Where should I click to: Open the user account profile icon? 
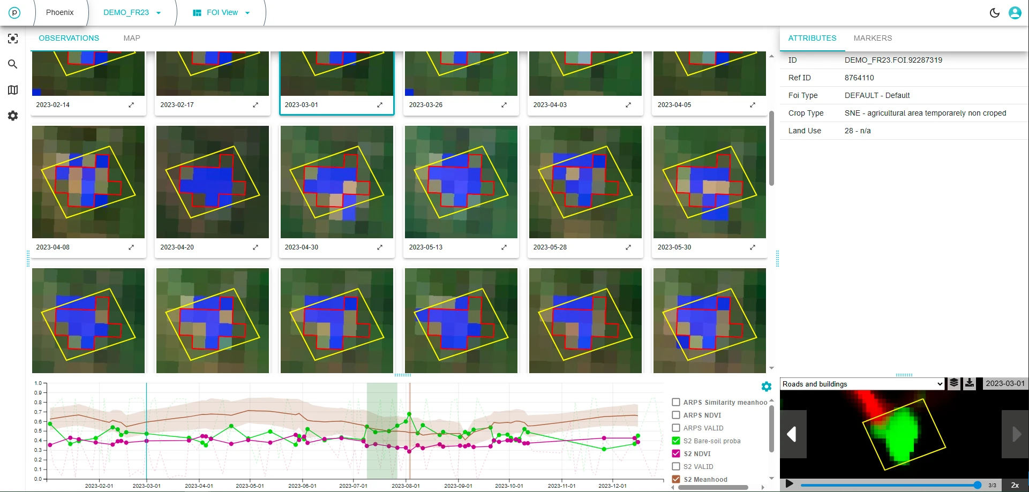click(1015, 13)
